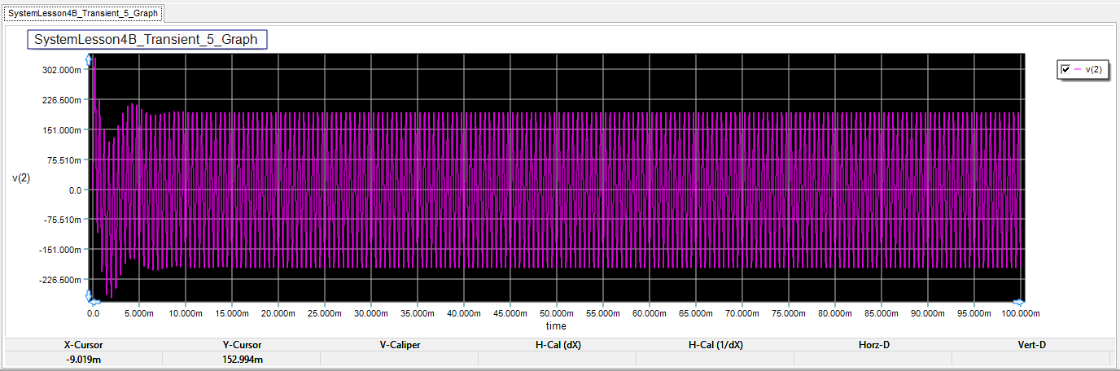Click the 25.000m time axis label
Image resolution: width=1120 pixels, height=371 pixels.
pos(324,313)
